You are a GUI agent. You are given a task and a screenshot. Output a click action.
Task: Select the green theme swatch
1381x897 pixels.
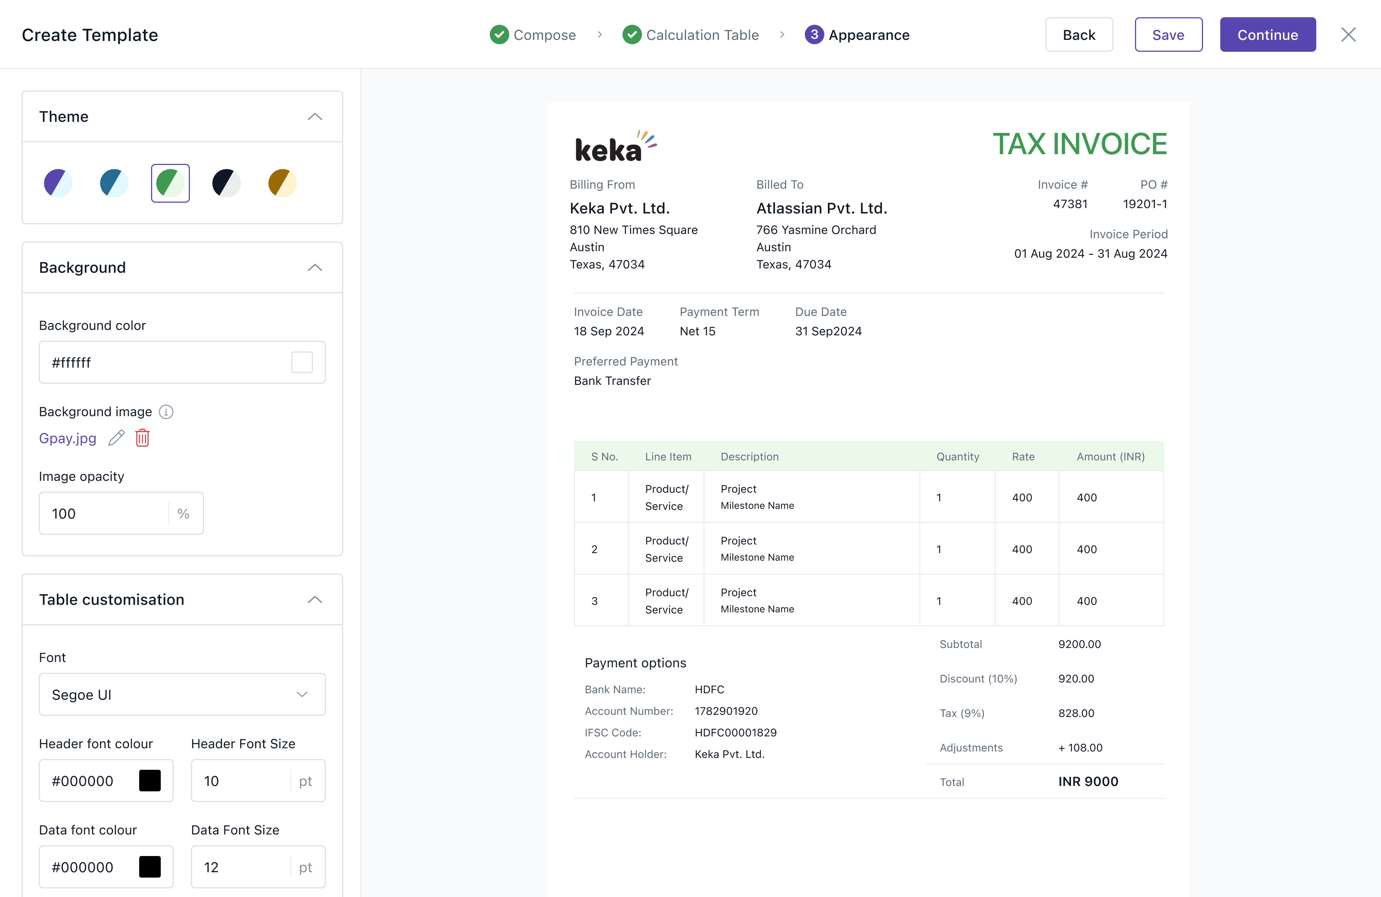click(170, 183)
